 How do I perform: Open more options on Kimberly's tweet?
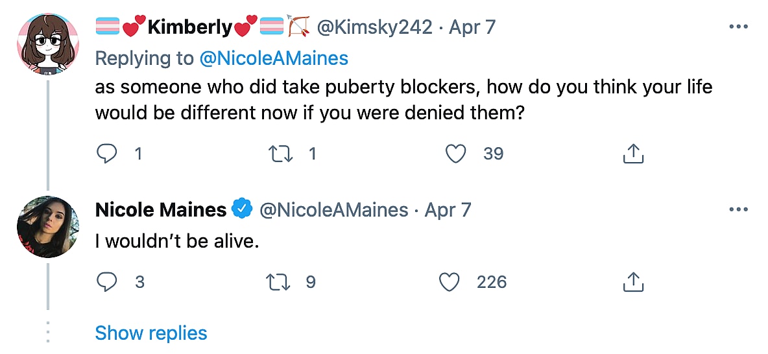click(x=739, y=27)
